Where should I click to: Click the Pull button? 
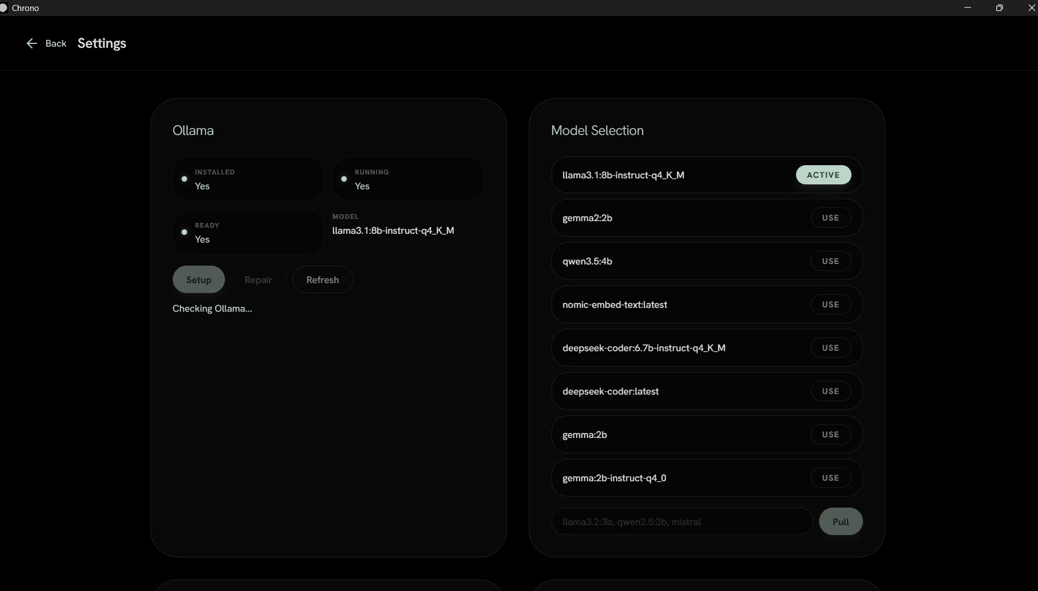pyautogui.click(x=840, y=521)
